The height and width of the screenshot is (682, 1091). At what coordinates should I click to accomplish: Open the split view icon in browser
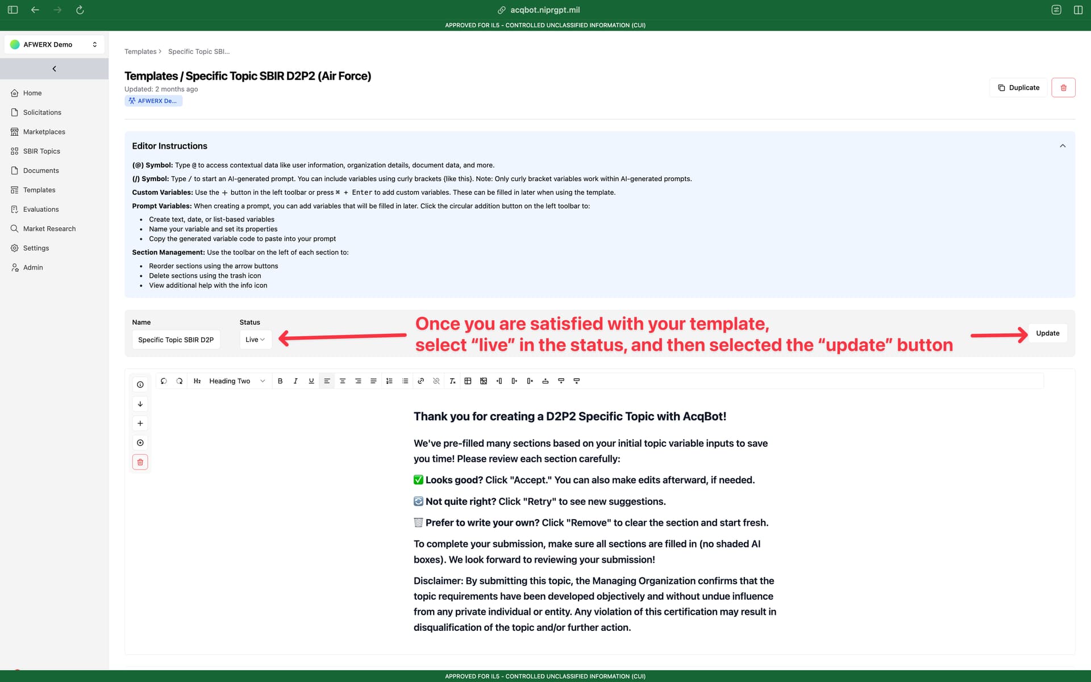point(1078,10)
